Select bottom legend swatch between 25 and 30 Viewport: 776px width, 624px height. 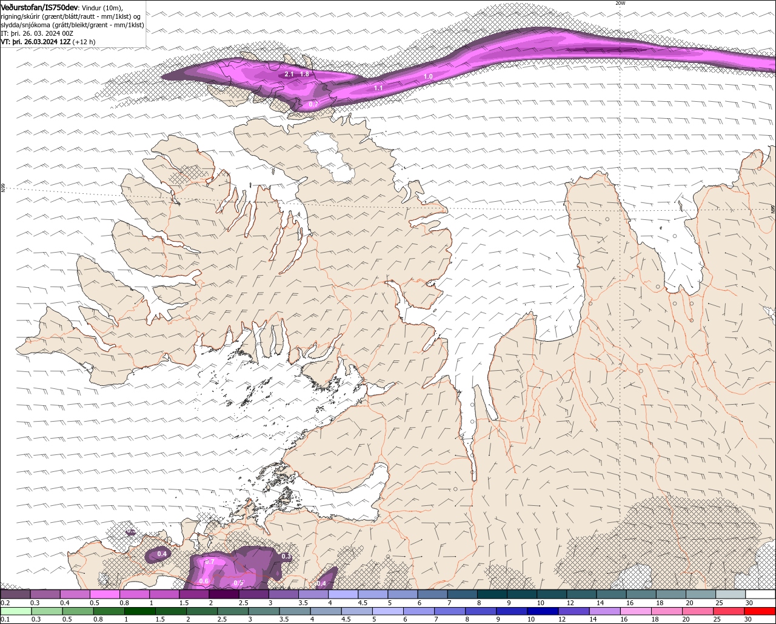[x=729, y=611]
